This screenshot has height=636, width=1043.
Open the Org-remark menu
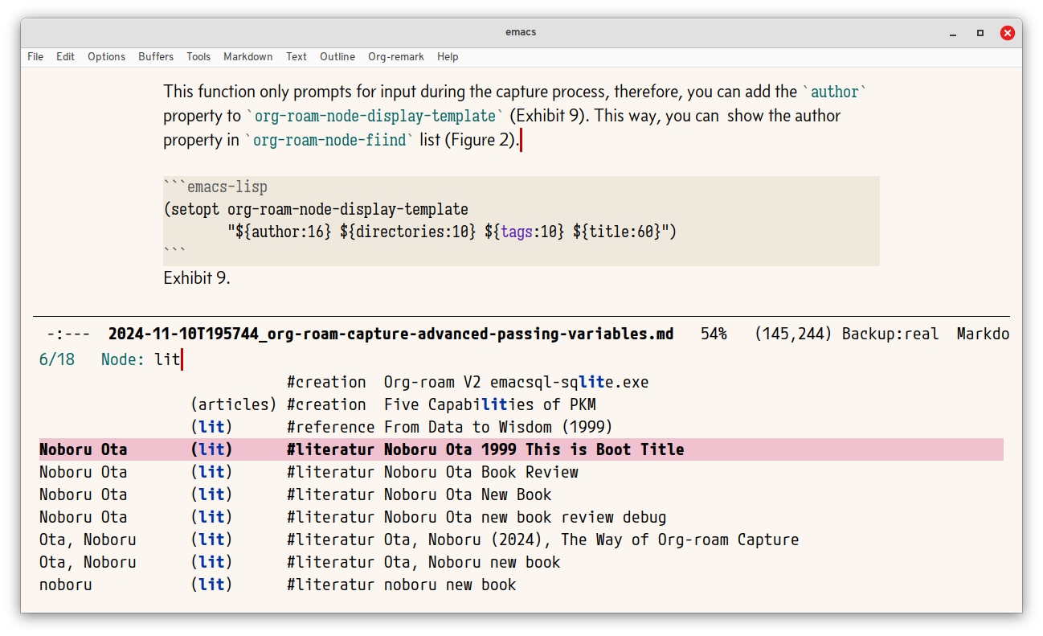pos(398,56)
